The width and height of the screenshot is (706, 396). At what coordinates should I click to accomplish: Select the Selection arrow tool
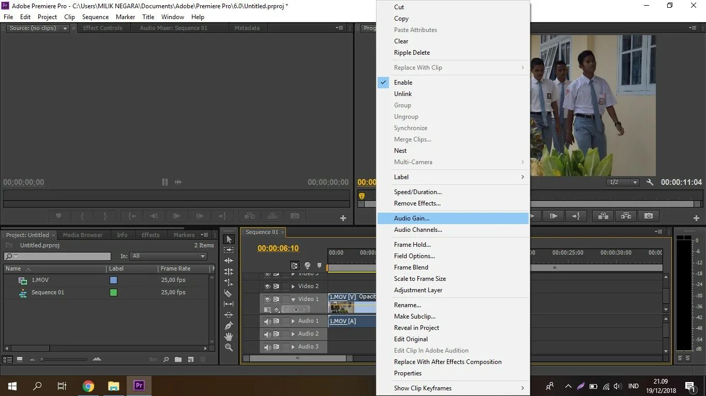(229, 239)
